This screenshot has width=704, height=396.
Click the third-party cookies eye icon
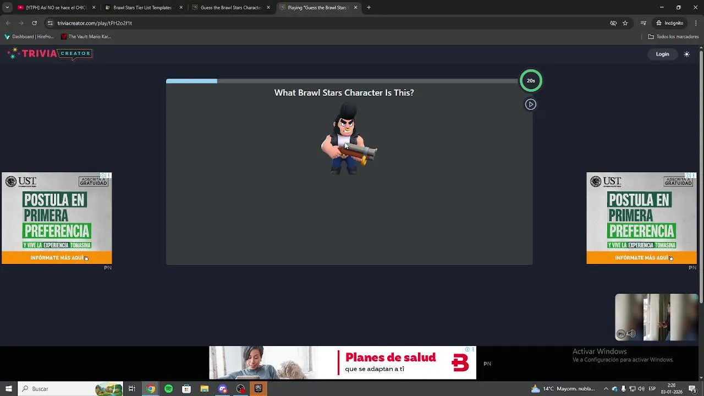(613, 23)
